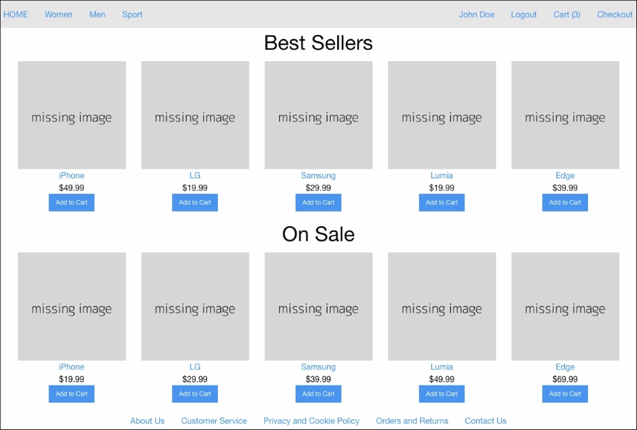Add On Sale LG to cart
The image size is (637, 430).
(195, 394)
